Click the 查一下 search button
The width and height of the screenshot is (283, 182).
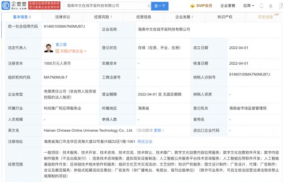click(160, 6)
